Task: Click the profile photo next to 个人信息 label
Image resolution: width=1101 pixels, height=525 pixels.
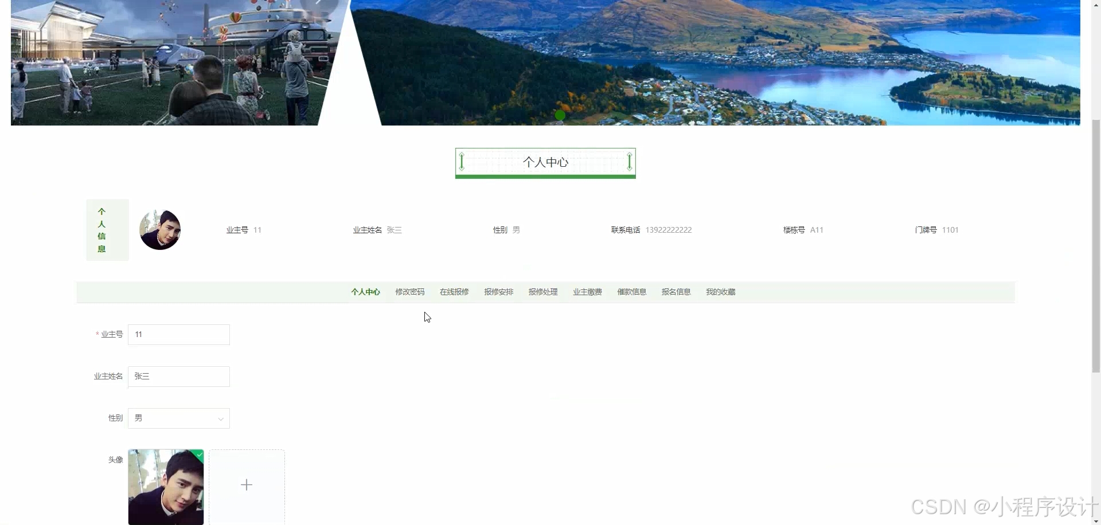Action: 159,229
